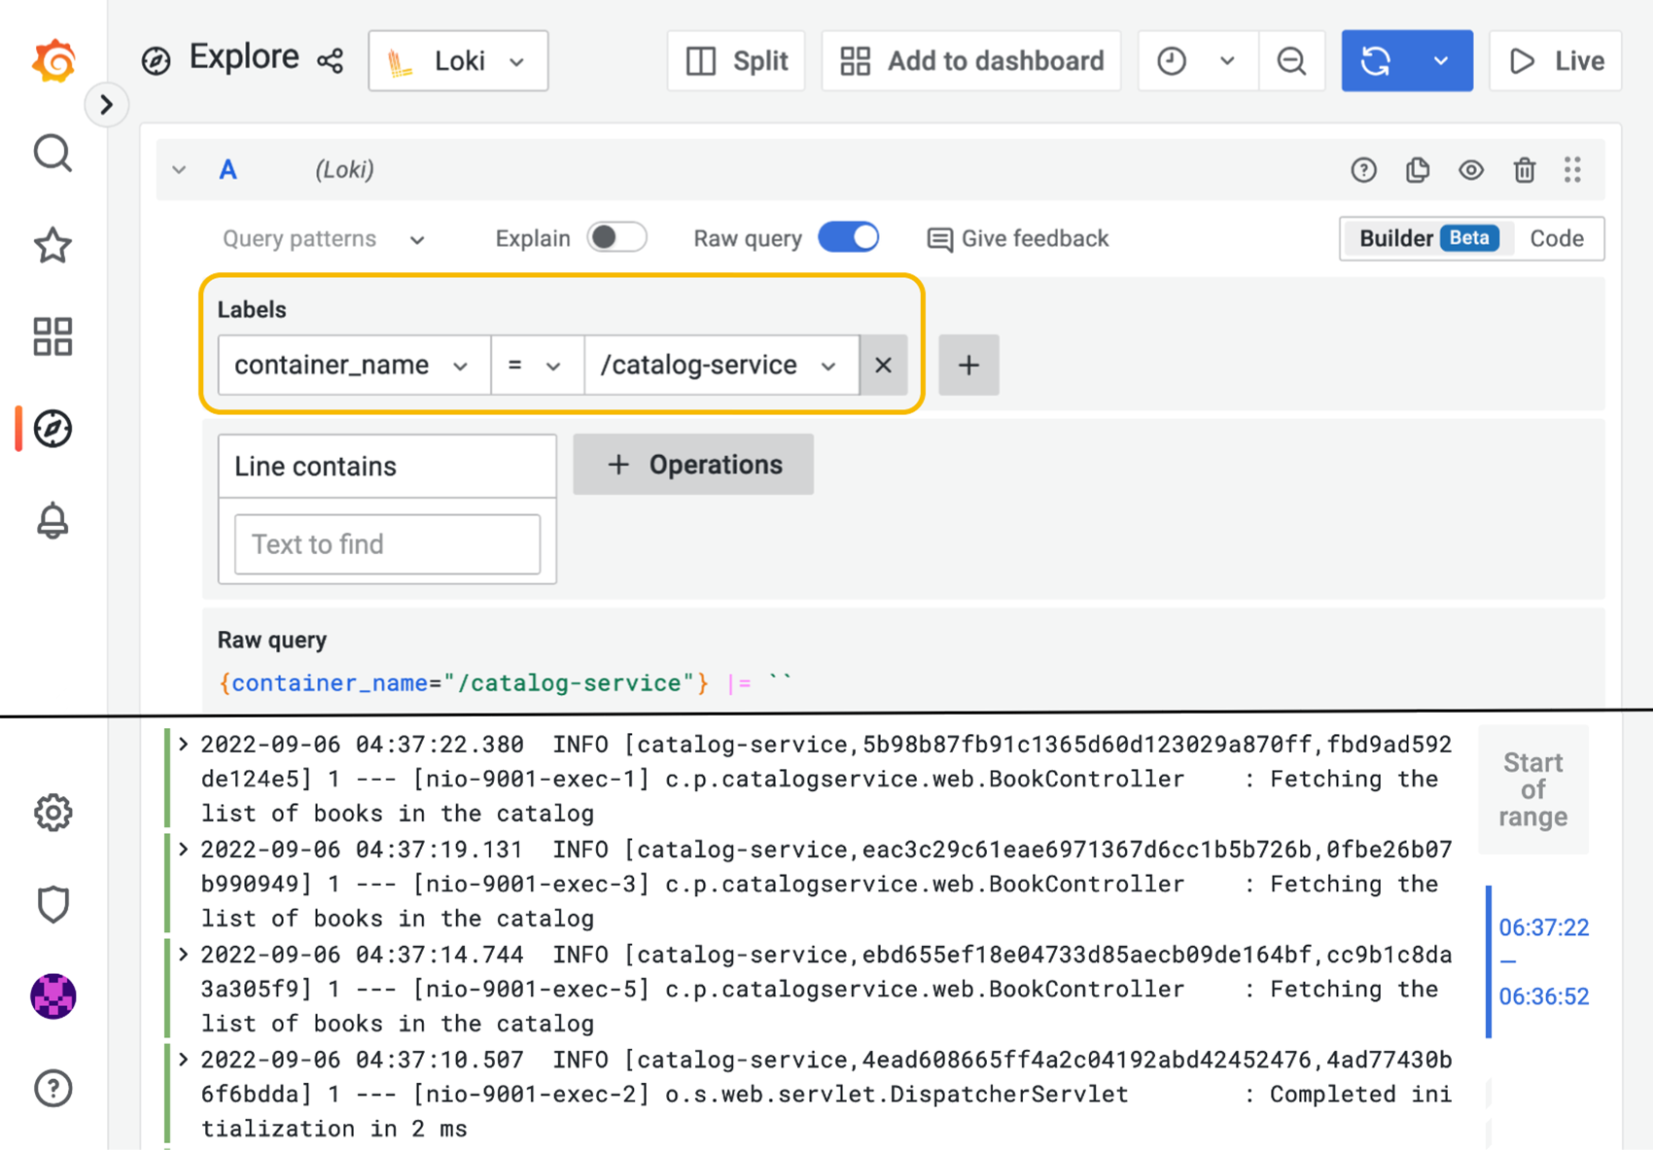
Task: Click the Grafana logo icon
Action: (53, 60)
